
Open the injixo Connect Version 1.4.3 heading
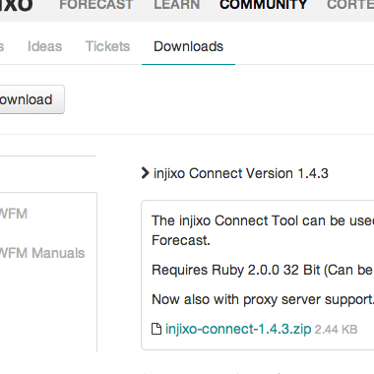pos(241,173)
